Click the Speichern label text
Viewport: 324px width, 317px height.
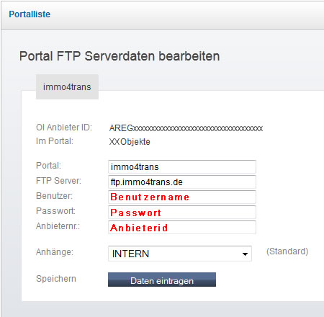[56, 279]
